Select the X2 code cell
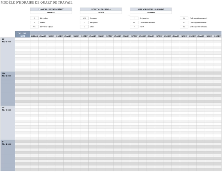 pos(184,23)
